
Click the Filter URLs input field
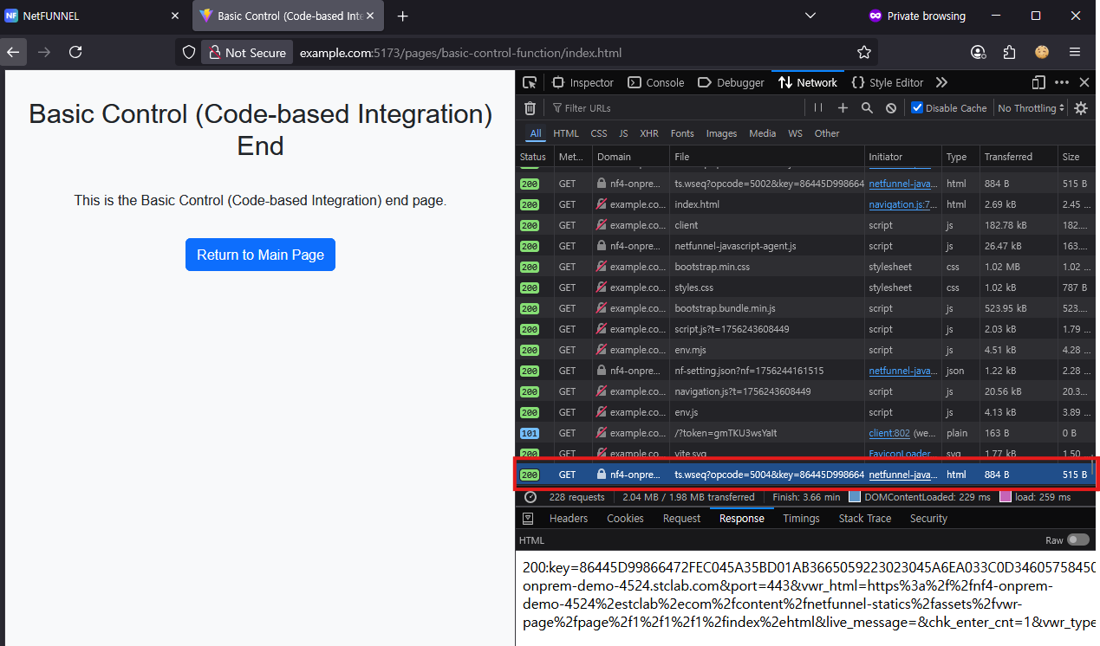676,108
